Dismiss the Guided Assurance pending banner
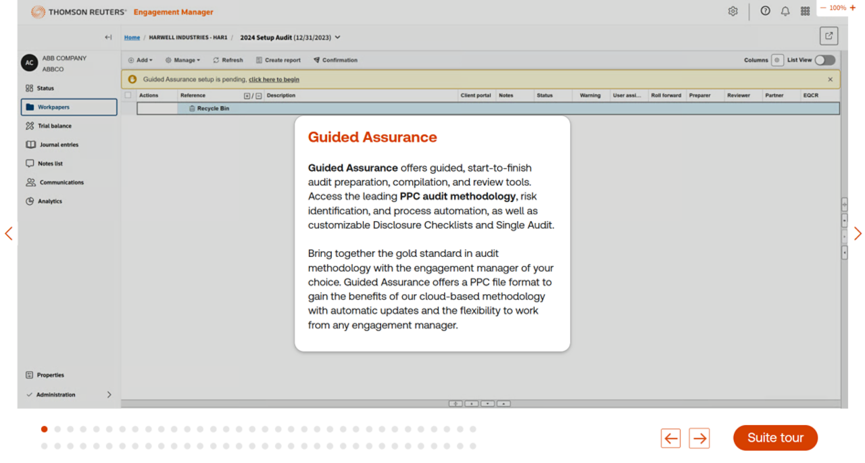Viewport: 865px width, 463px height. tap(831, 80)
